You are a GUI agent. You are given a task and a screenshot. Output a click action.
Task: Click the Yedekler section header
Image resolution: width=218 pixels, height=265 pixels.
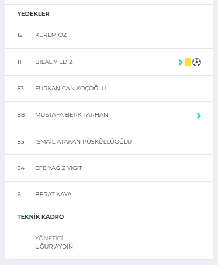[33, 14]
